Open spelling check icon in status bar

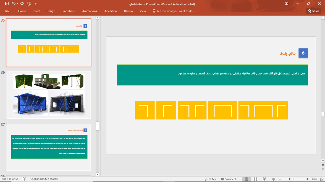(24, 179)
